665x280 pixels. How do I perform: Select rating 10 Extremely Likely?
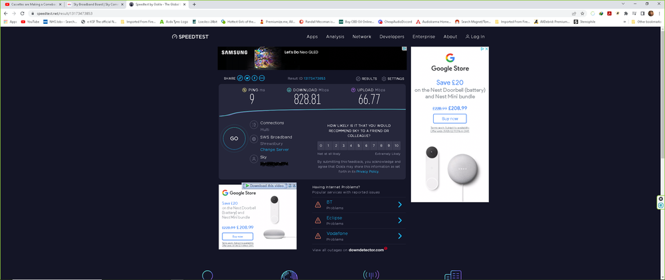tap(396, 146)
